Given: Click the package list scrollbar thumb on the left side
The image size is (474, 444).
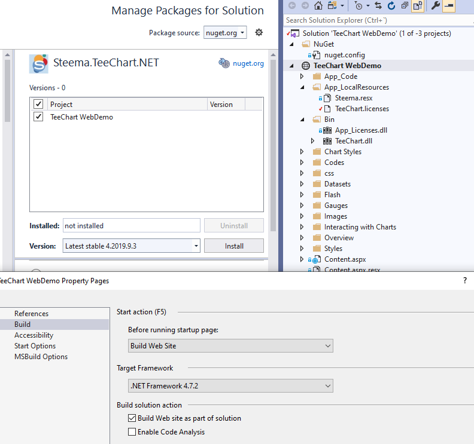Looking at the screenshot, I should click(8, 91).
